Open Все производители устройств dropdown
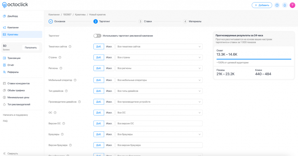The height and width of the screenshot is (156, 298). pyautogui.click(x=159, y=102)
